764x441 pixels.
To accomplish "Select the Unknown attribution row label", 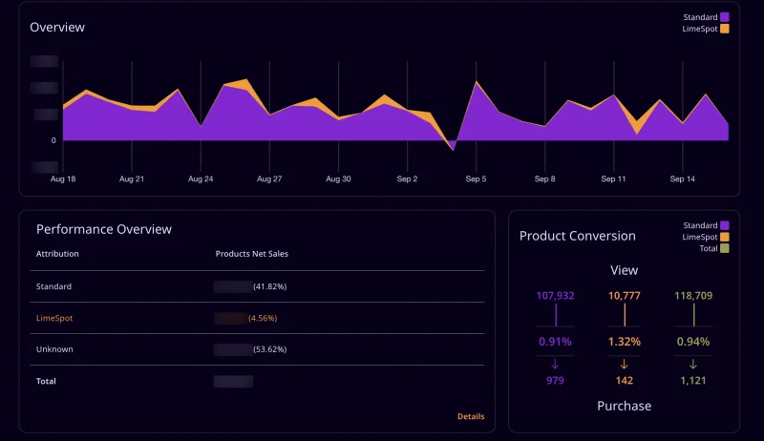I will tap(54, 349).
